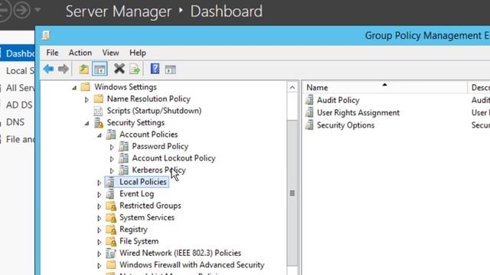Open the File menu
This screenshot has width=490, height=275.
[x=52, y=53]
